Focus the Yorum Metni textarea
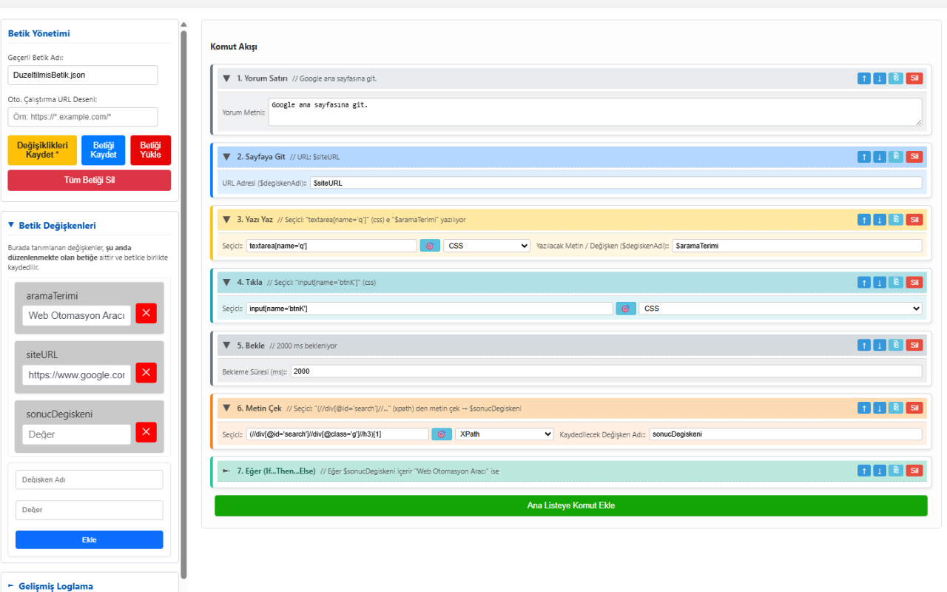 click(596, 112)
